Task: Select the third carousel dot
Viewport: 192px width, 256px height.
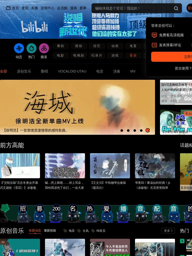Action: (x=135, y=130)
